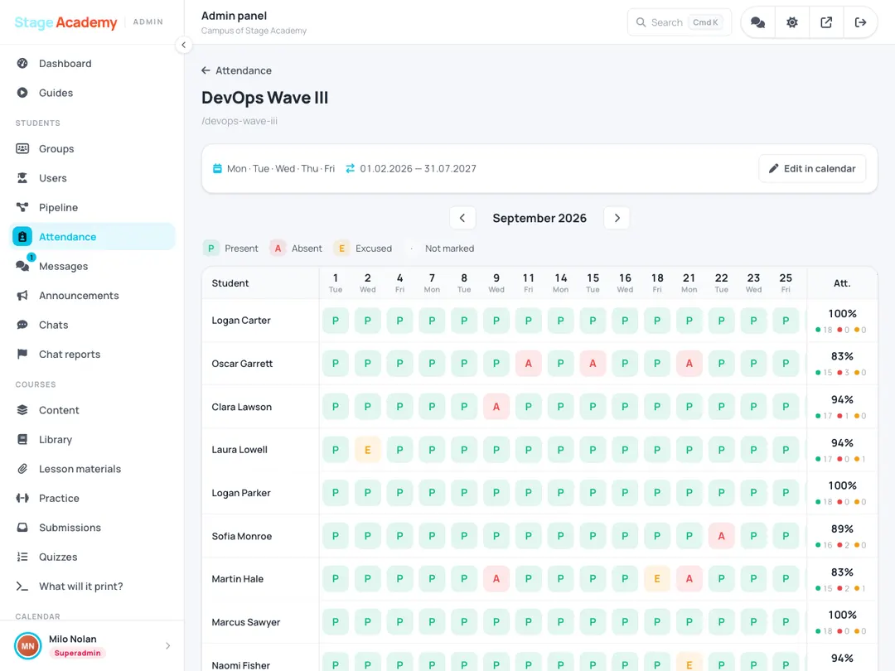The height and width of the screenshot is (671, 895).
Task: Toggle theme with the sun icon
Action: 792,23
